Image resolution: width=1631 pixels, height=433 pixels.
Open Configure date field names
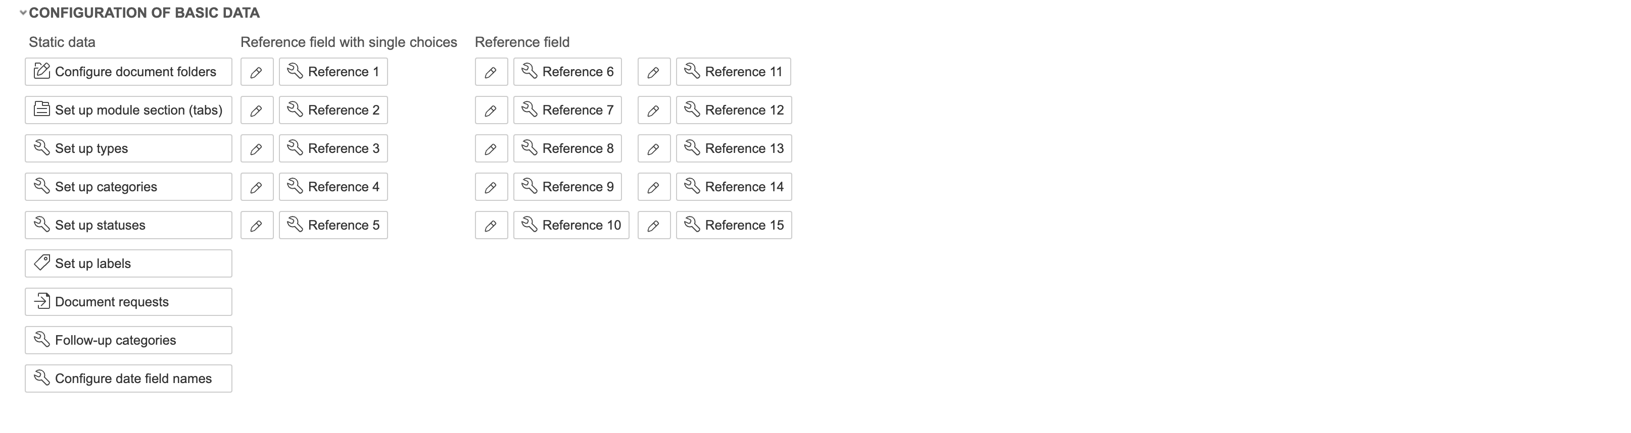pos(128,378)
